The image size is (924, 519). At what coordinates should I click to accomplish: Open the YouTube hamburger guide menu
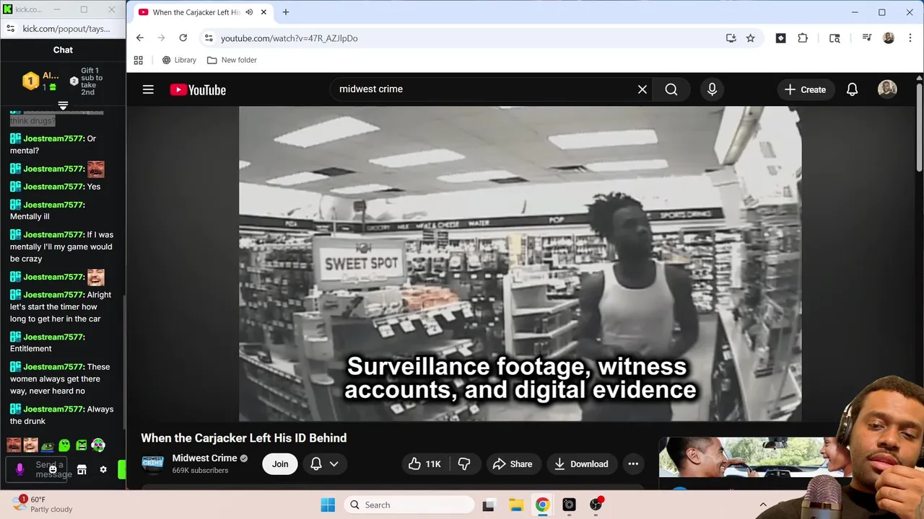pos(148,89)
